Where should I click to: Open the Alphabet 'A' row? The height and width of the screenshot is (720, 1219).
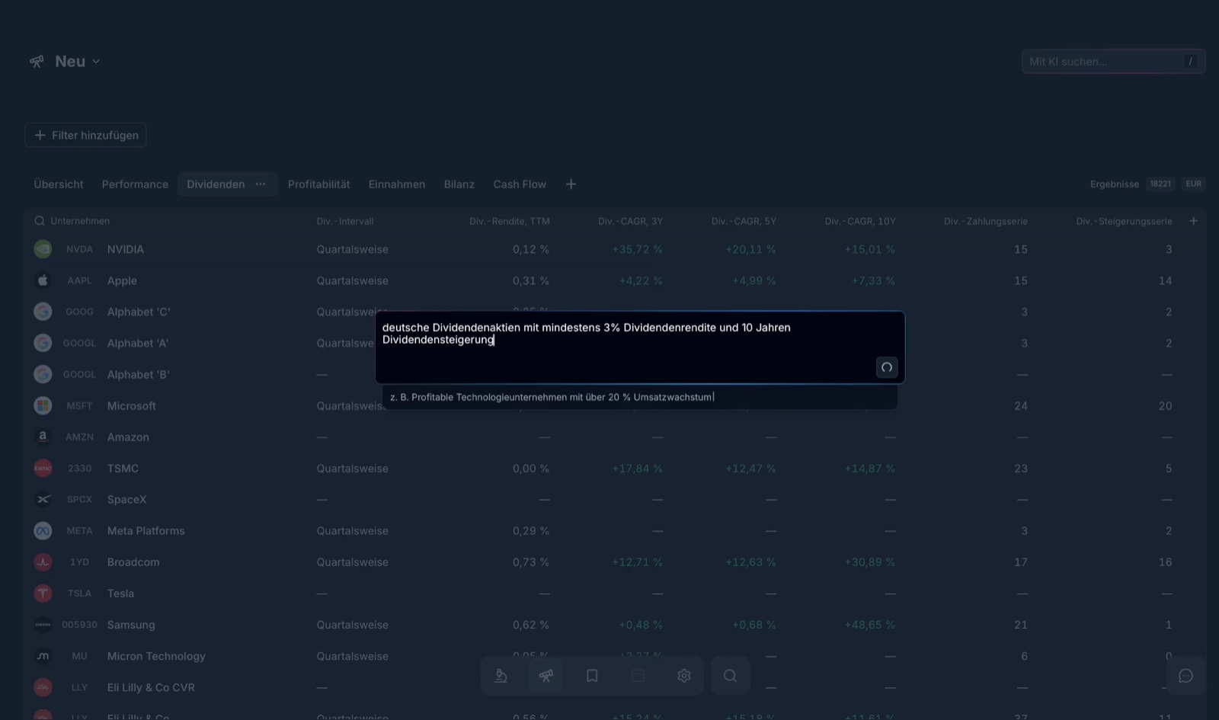tap(615, 343)
